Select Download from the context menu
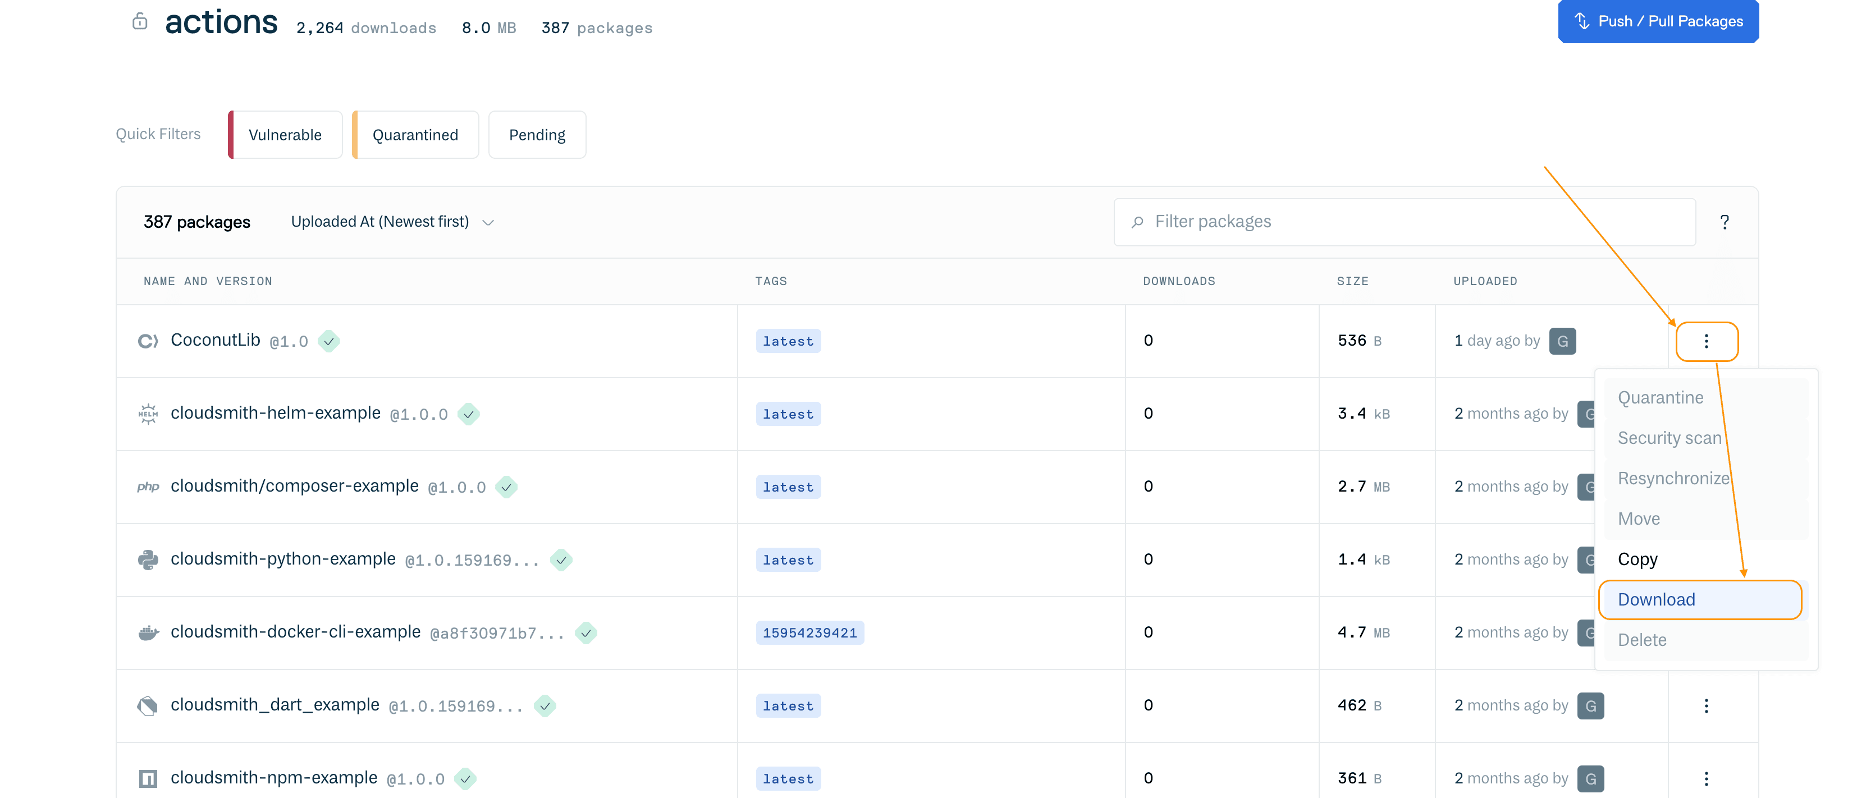The image size is (1857, 798). point(1657,599)
